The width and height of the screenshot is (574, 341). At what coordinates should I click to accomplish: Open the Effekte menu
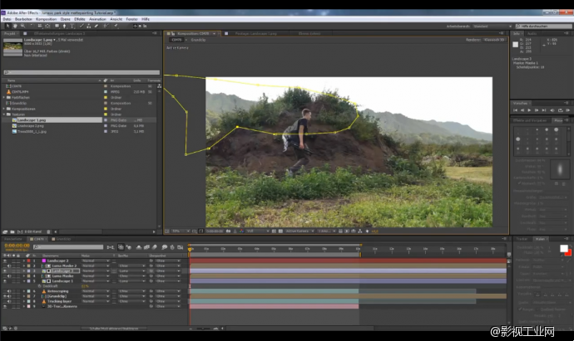[79, 19]
